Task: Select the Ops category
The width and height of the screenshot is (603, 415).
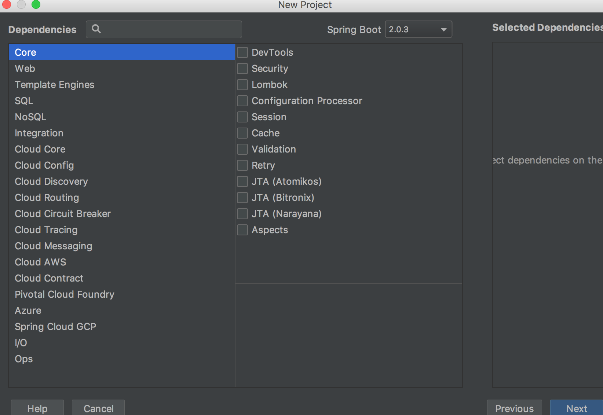Action: (122, 359)
